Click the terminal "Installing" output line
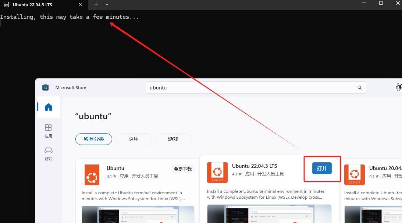The width and height of the screenshot is (402, 223). (x=69, y=17)
